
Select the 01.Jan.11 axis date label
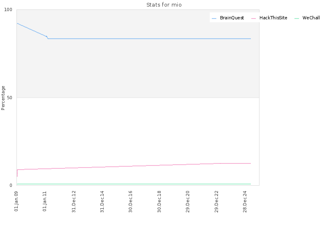(45, 201)
